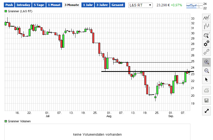Open the 3 Jahre range tab

point(102,5)
